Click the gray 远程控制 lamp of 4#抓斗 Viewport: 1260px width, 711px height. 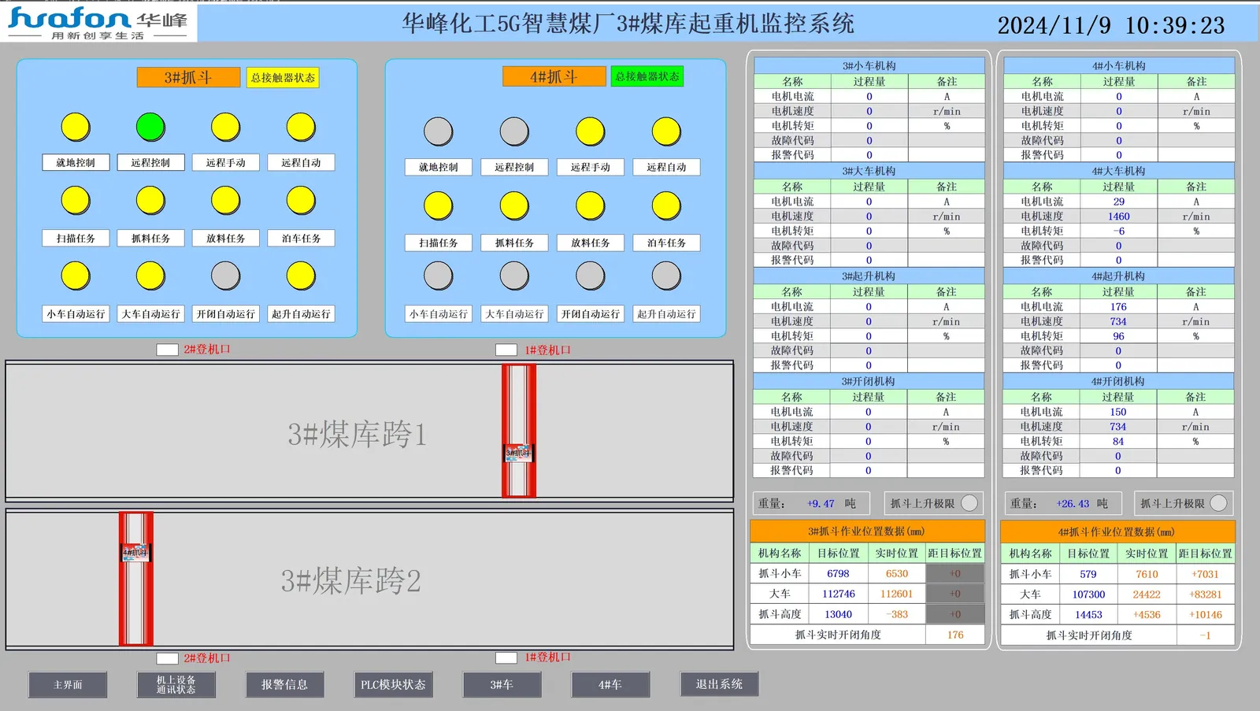514,131
